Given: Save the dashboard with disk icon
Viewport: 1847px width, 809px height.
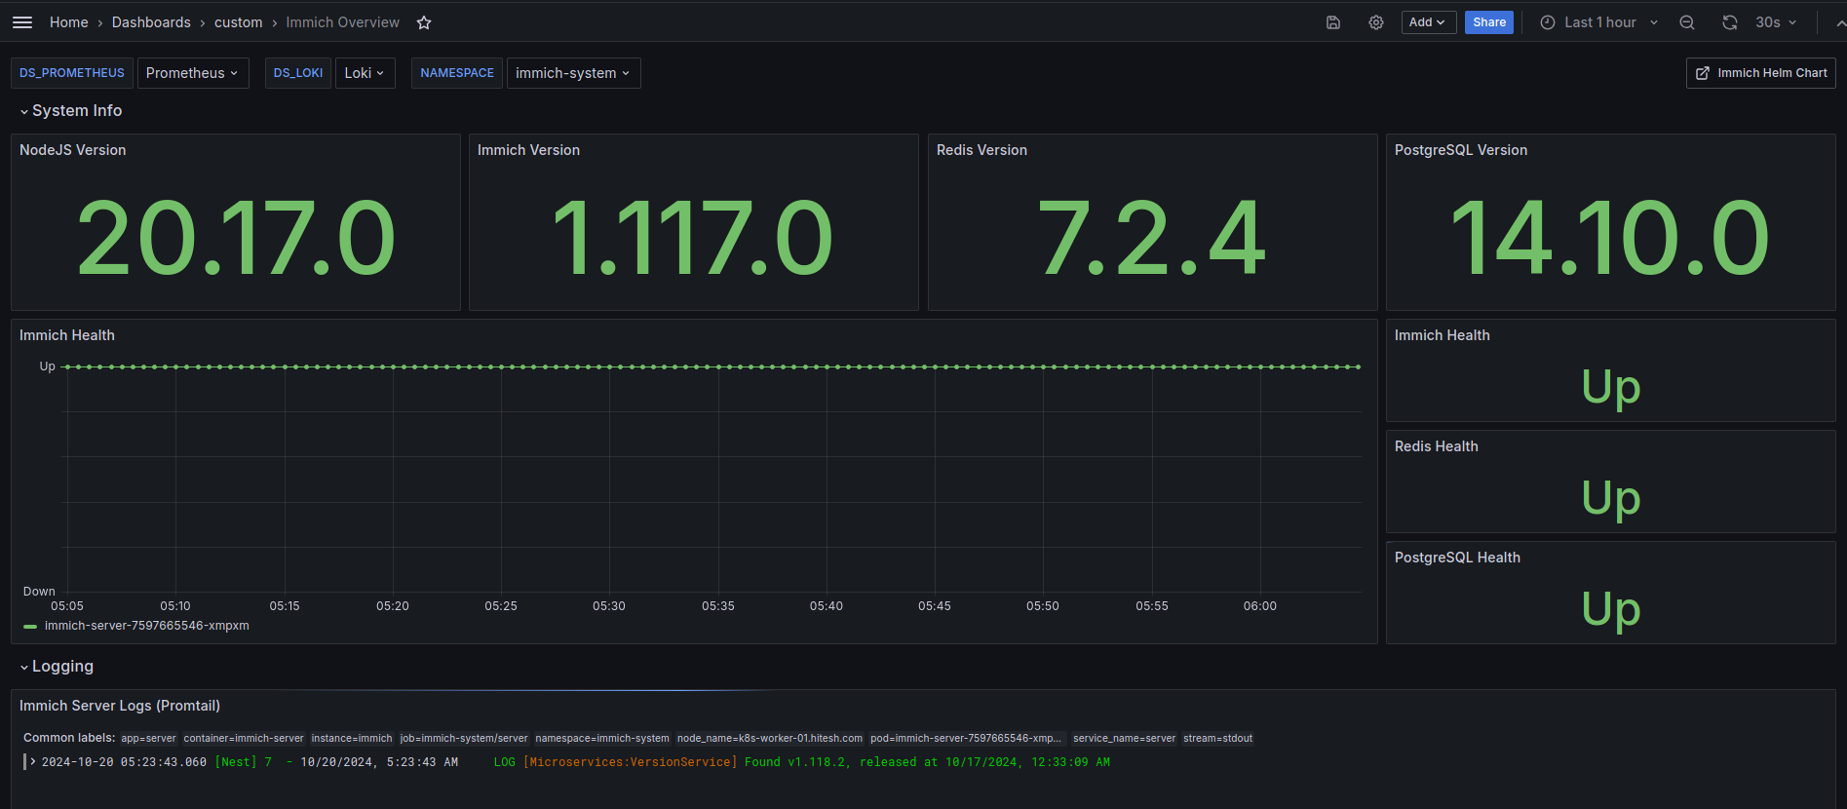Looking at the screenshot, I should click(1333, 22).
